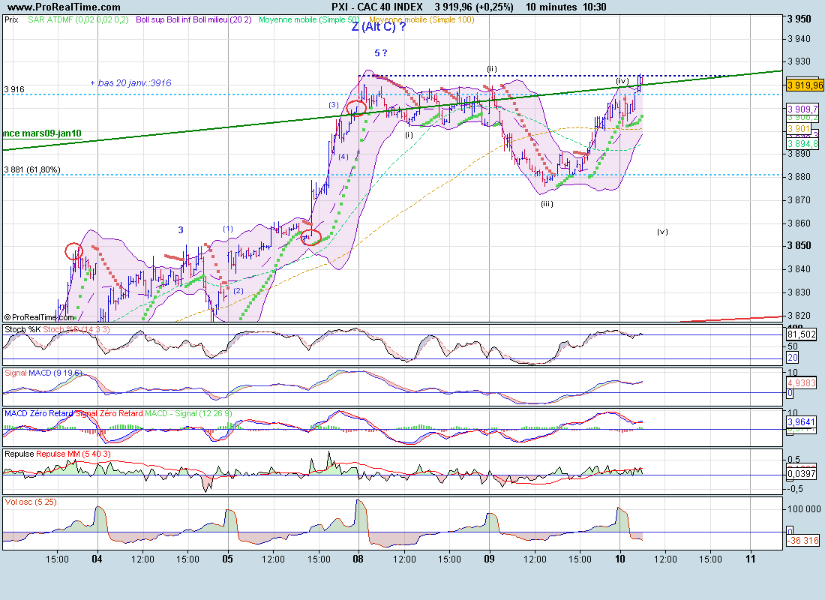Select the red 4,9383 MACD value tag
This screenshot has height=600, width=825.
pyautogui.click(x=801, y=382)
